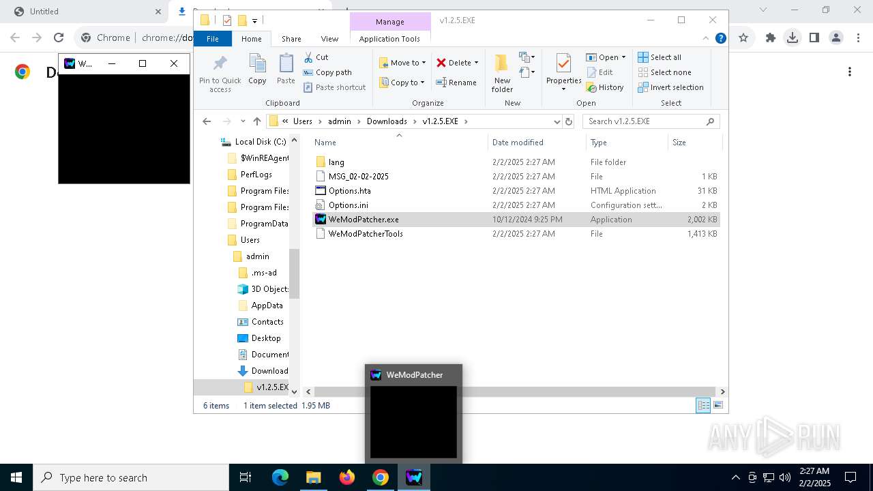Click the horizontal scrollbar of file list
The height and width of the screenshot is (491, 873).
515,391
